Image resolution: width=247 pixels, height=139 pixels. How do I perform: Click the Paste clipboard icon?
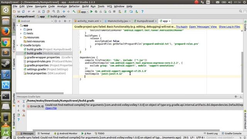coord(48,12)
